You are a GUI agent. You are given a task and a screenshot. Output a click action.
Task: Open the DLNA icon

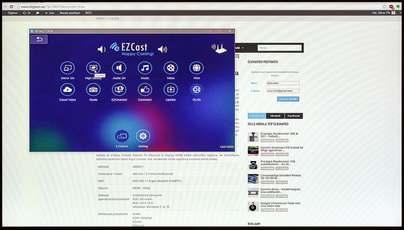(x=197, y=90)
